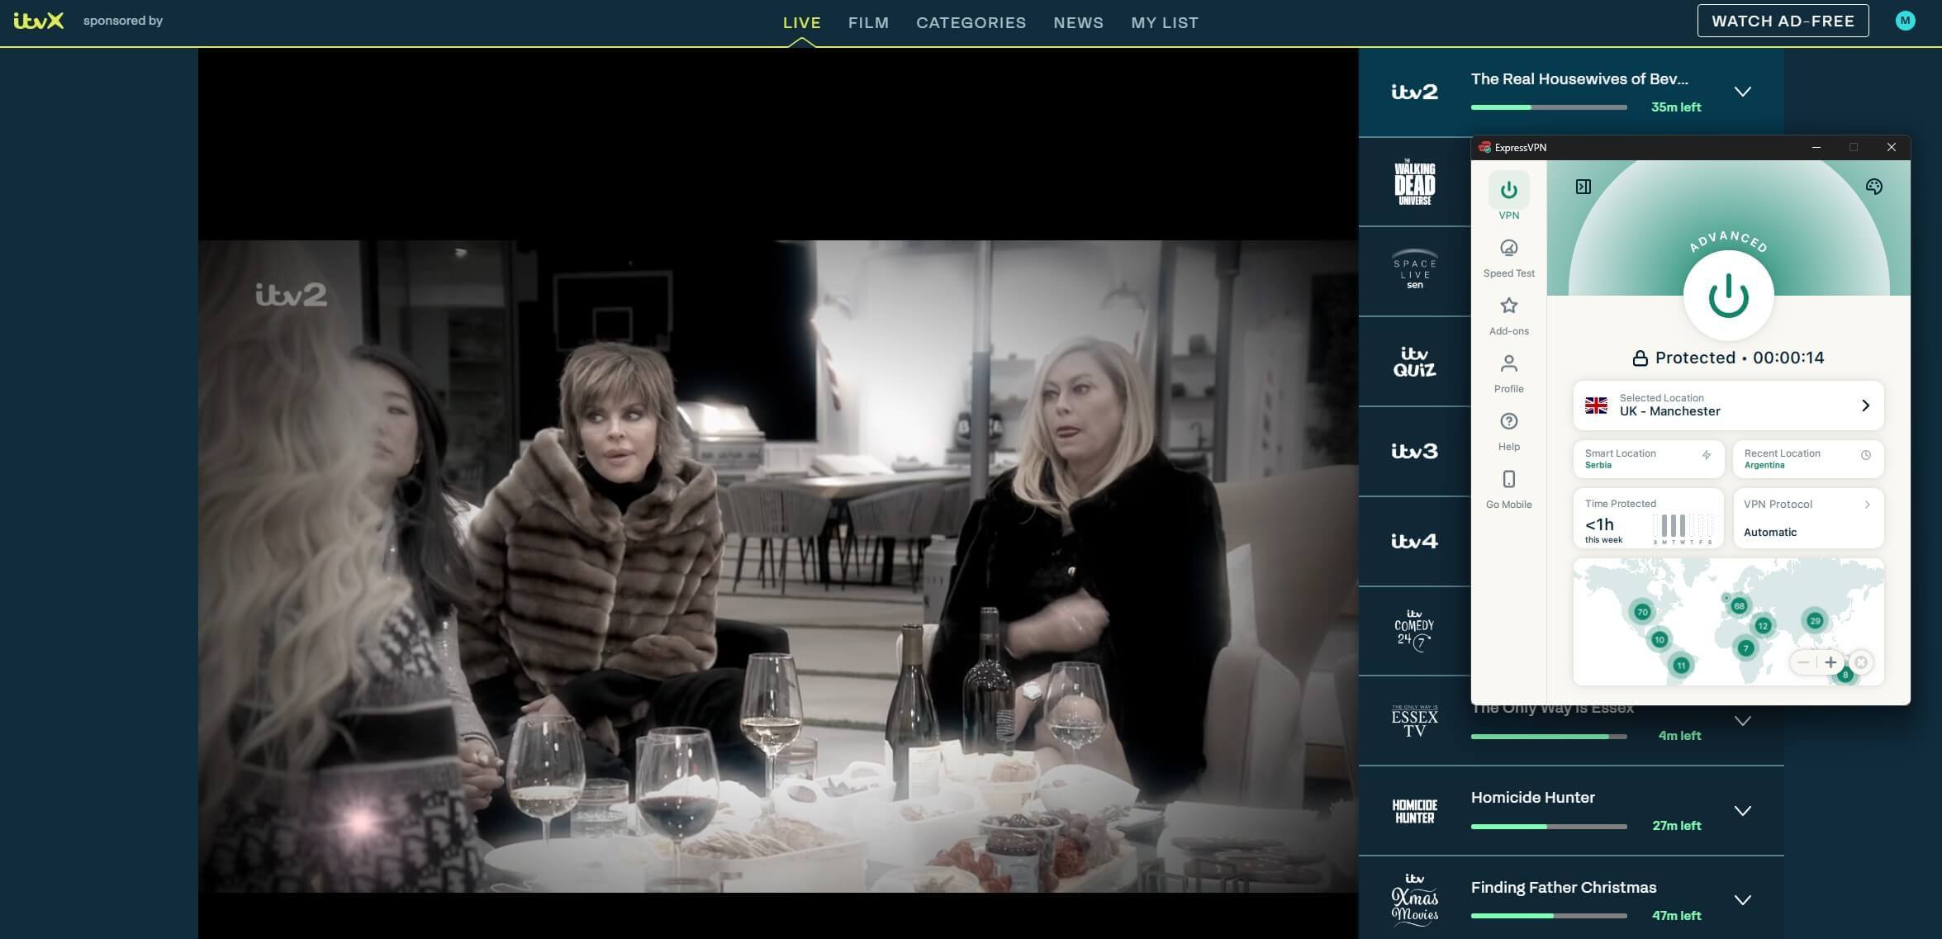Zoom out on the ExpressVPN map
Image resolution: width=1942 pixels, height=939 pixels.
[x=1803, y=662]
